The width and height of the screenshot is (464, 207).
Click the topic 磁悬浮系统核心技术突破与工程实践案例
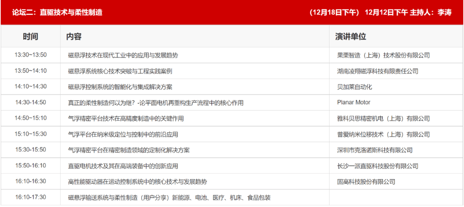point(120,71)
